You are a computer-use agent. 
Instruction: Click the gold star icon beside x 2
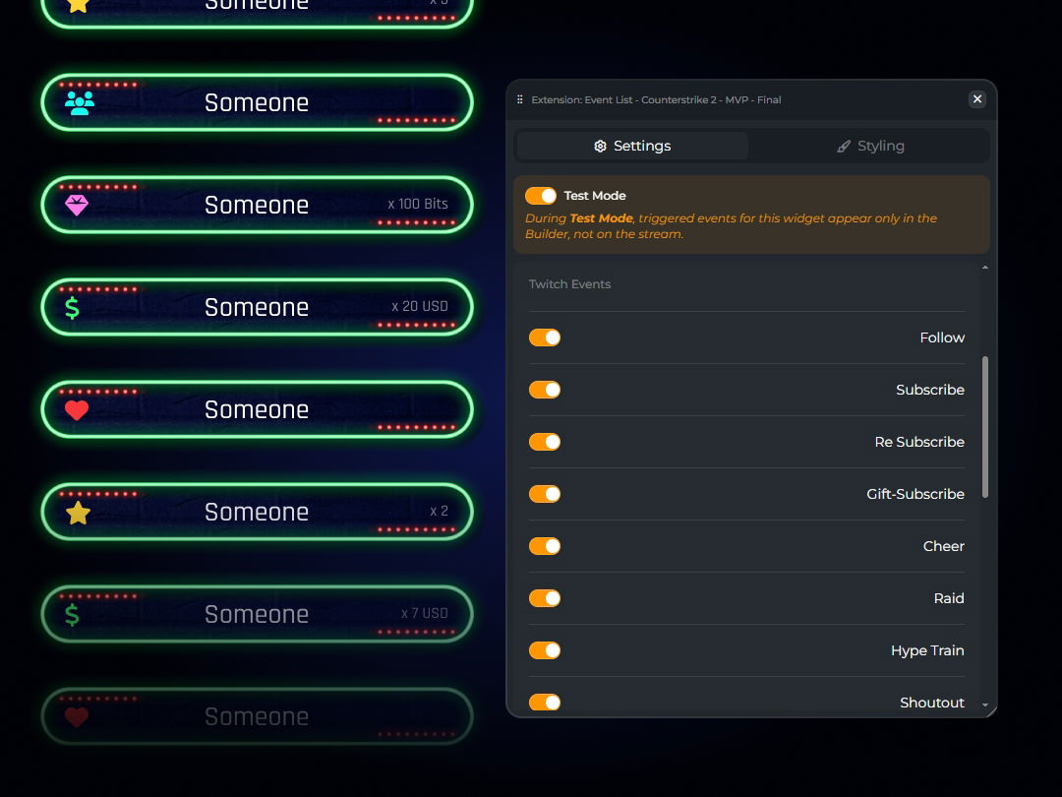pos(78,513)
